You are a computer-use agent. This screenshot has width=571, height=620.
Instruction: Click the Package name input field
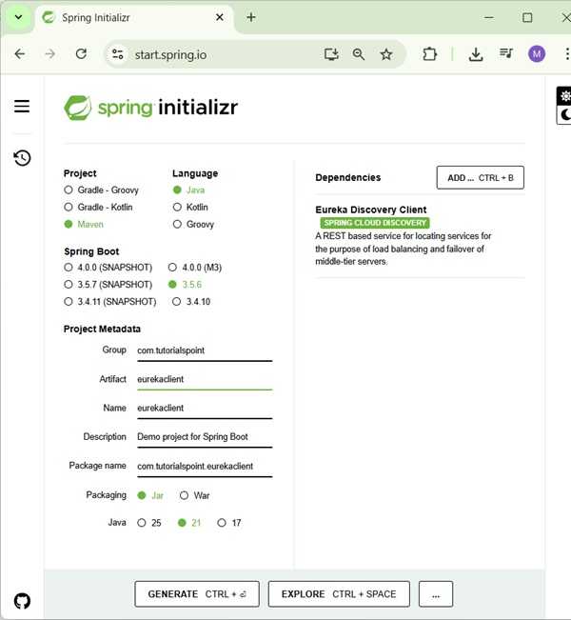click(x=205, y=467)
